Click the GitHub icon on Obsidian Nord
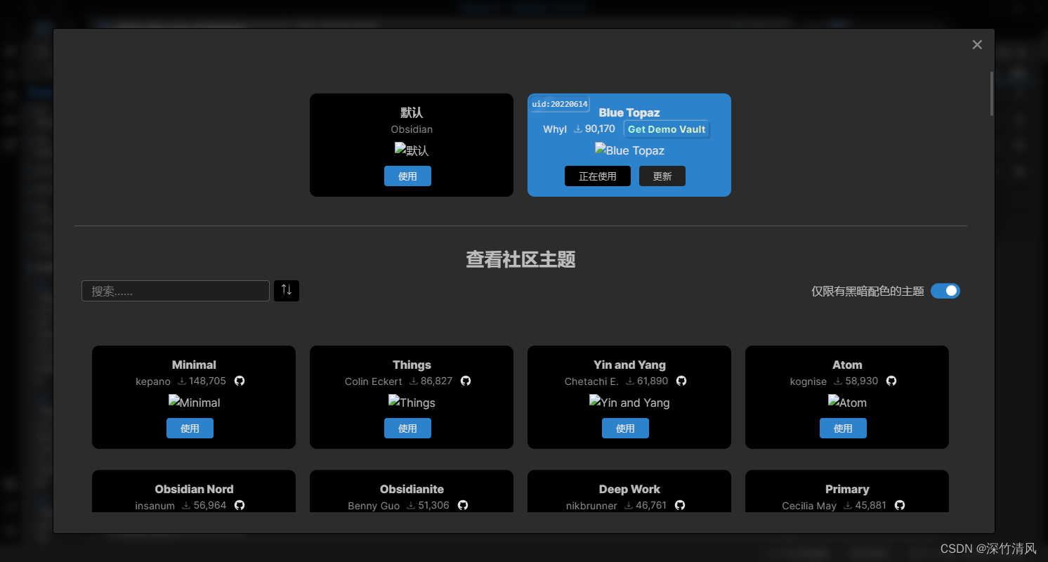Image resolution: width=1048 pixels, height=562 pixels. pyautogui.click(x=240, y=504)
